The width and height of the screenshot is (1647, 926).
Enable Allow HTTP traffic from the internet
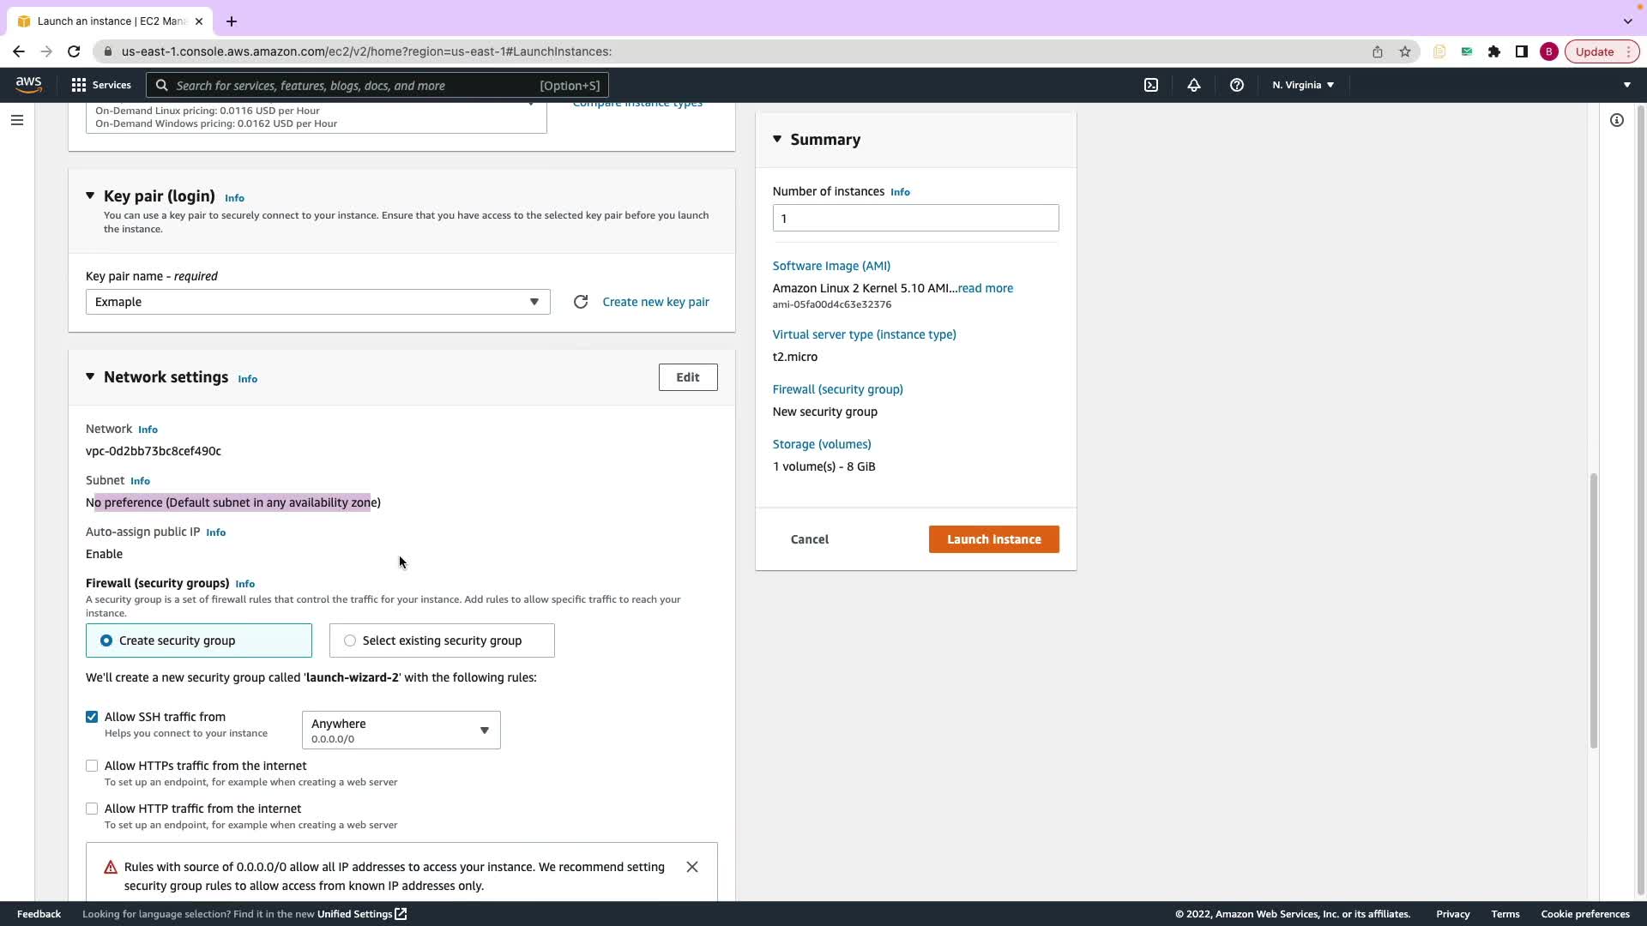92,809
